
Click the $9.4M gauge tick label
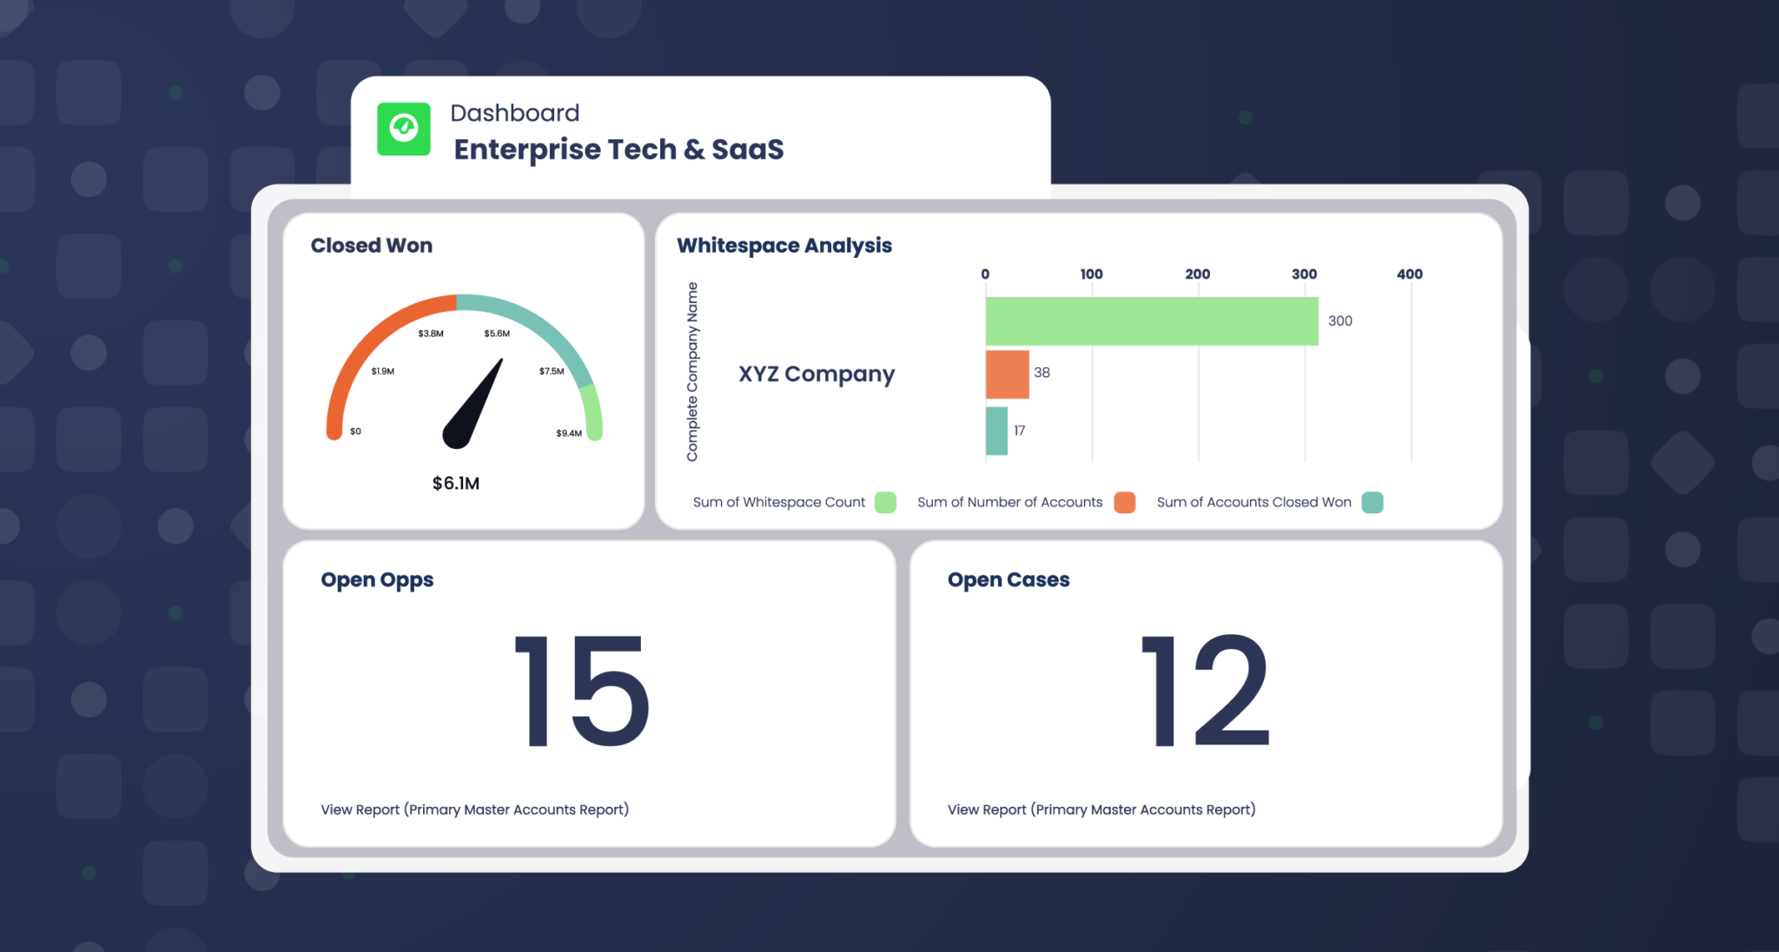(x=569, y=433)
